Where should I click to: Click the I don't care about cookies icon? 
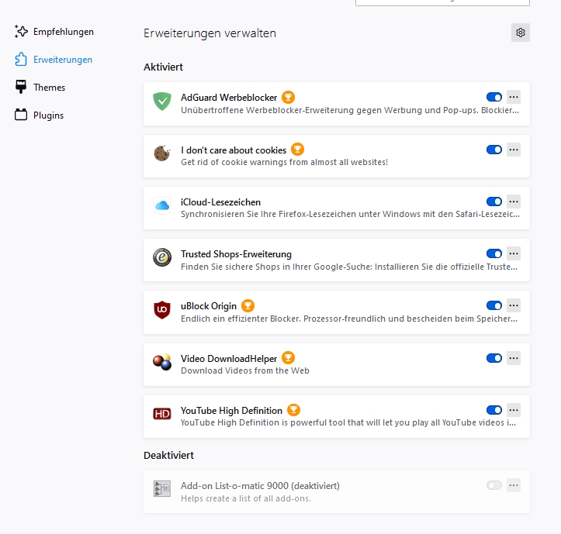point(162,153)
